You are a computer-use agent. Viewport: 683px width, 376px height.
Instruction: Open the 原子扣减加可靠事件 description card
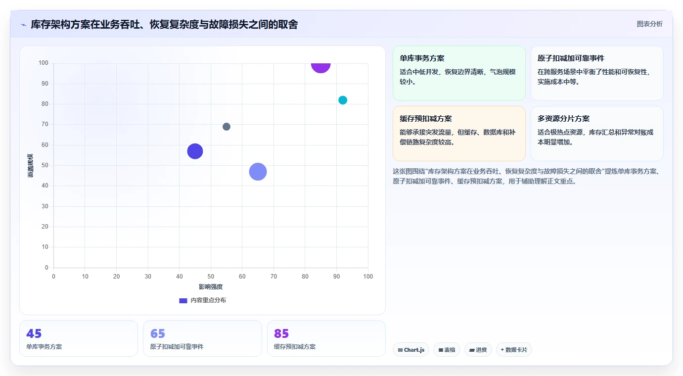coord(597,73)
